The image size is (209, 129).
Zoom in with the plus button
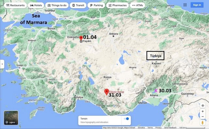point(202,111)
